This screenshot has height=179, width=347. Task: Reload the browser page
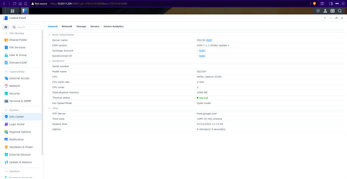15,3
